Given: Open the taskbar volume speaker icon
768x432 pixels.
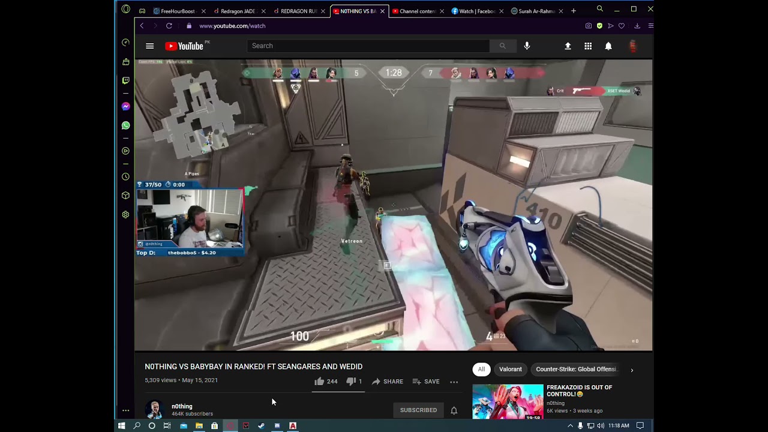Looking at the screenshot, I should pos(601,426).
